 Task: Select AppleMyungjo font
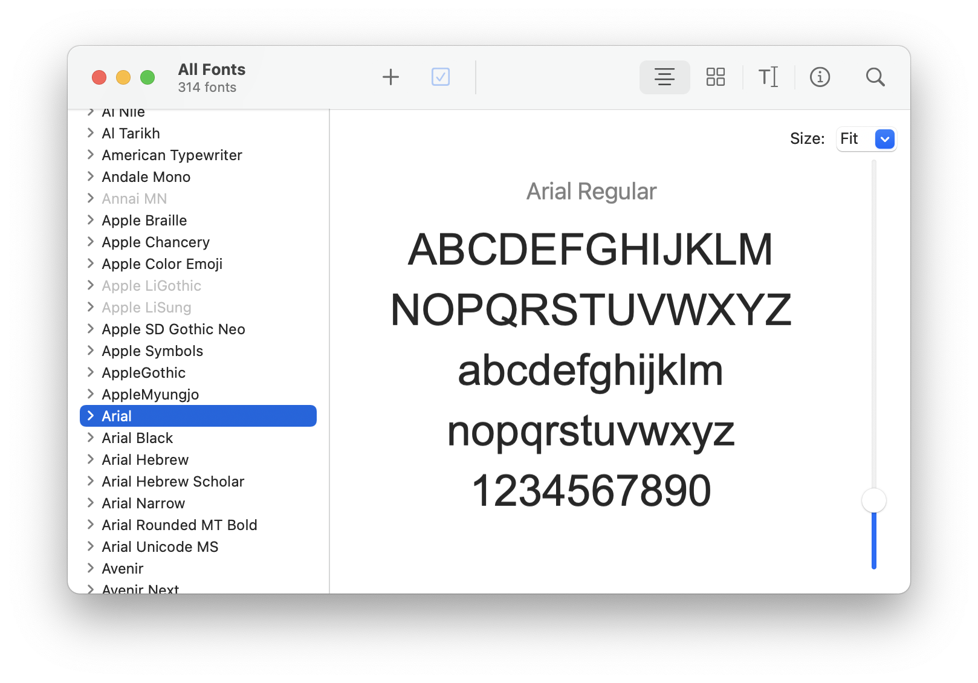click(198, 394)
